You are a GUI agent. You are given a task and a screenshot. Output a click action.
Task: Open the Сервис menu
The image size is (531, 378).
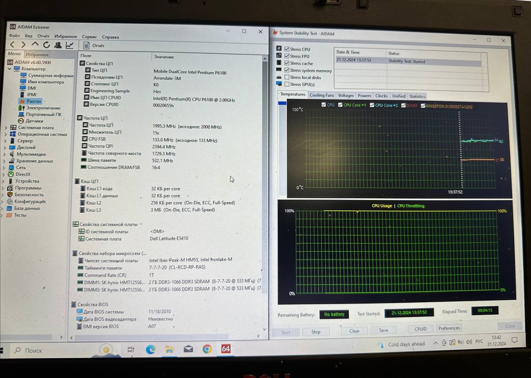[x=89, y=37]
